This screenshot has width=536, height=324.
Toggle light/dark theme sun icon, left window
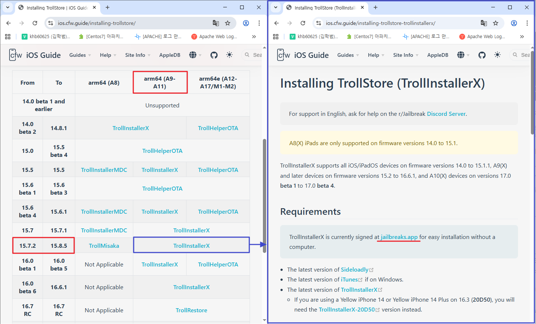coord(229,55)
